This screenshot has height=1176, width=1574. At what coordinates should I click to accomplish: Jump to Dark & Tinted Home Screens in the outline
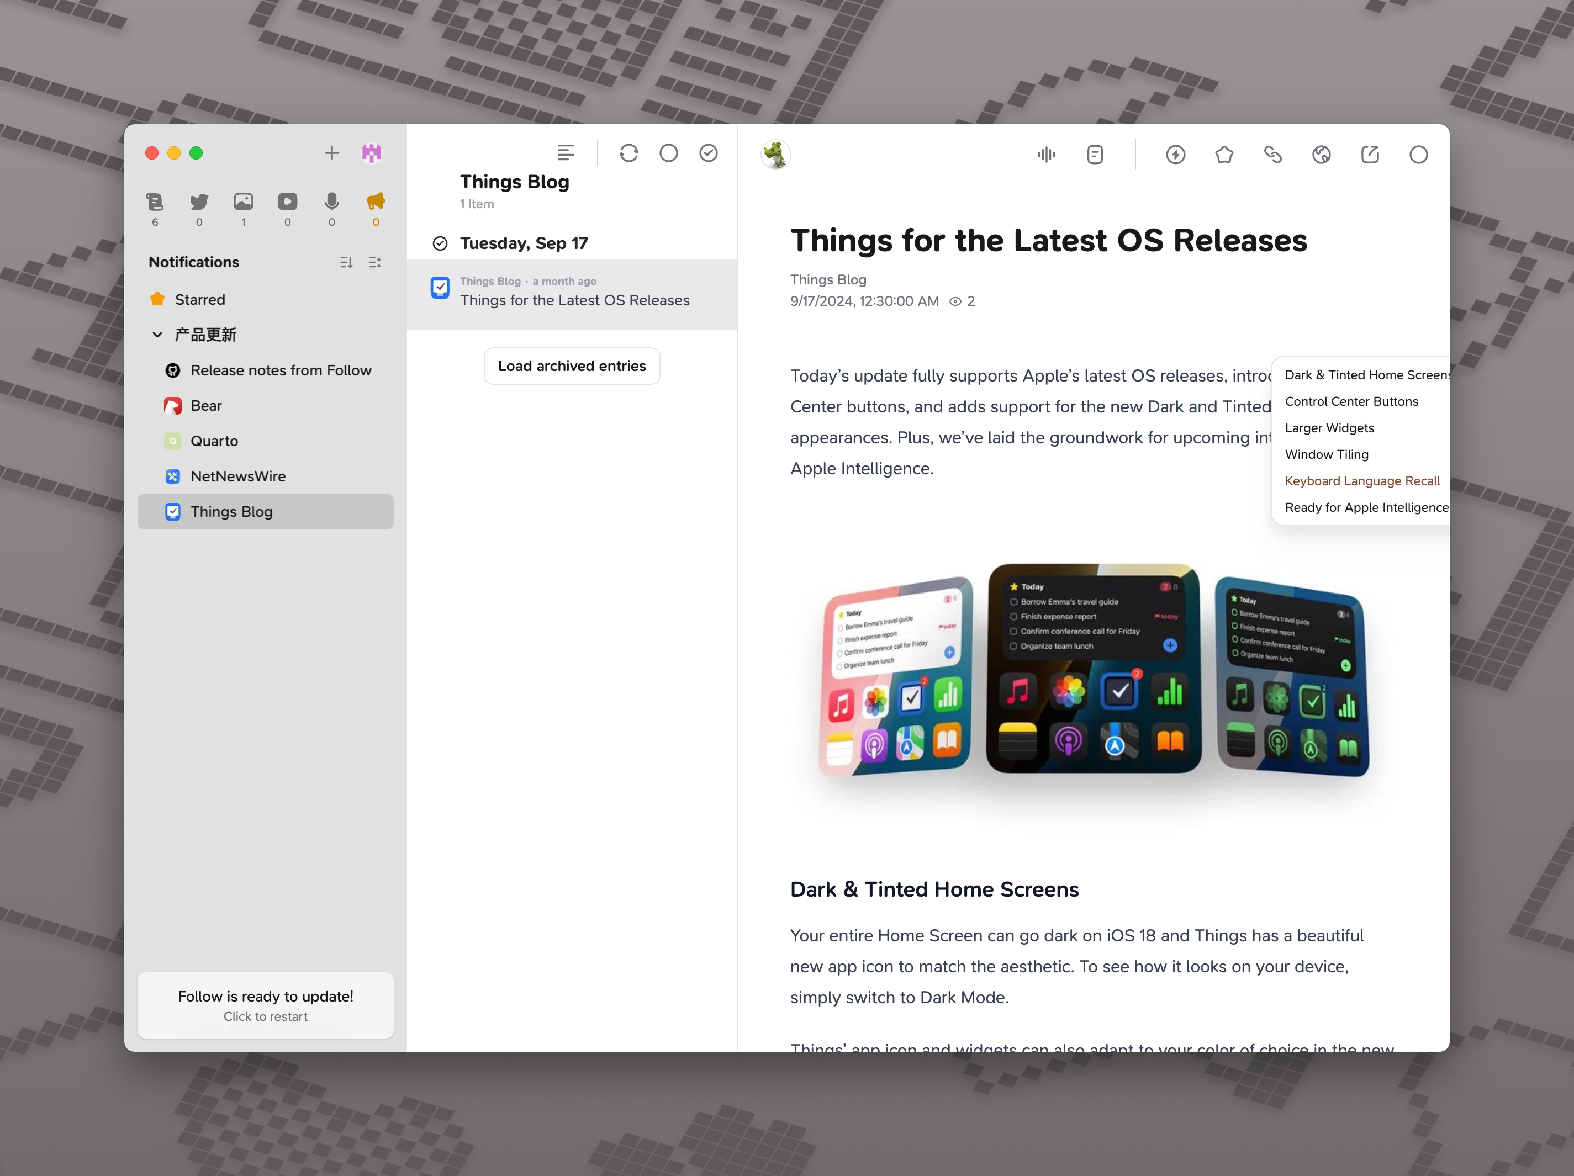click(1367, 375)
